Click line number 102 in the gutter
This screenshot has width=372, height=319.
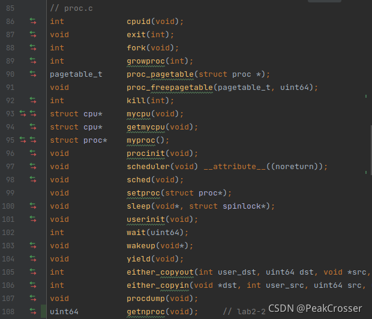click(8, 233)
